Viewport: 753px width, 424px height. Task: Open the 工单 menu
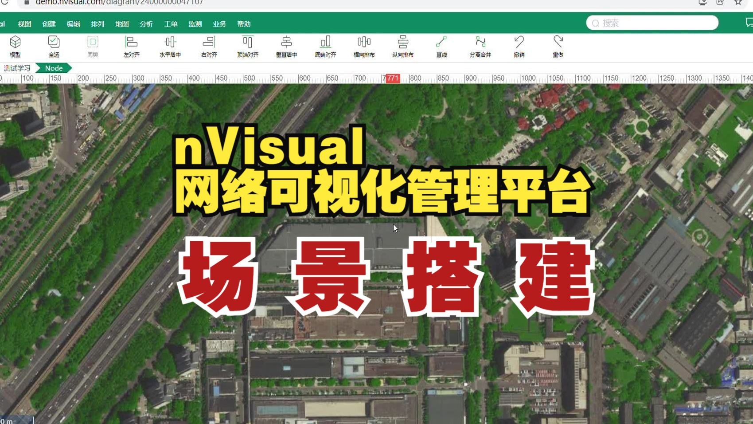coord(171,24)
